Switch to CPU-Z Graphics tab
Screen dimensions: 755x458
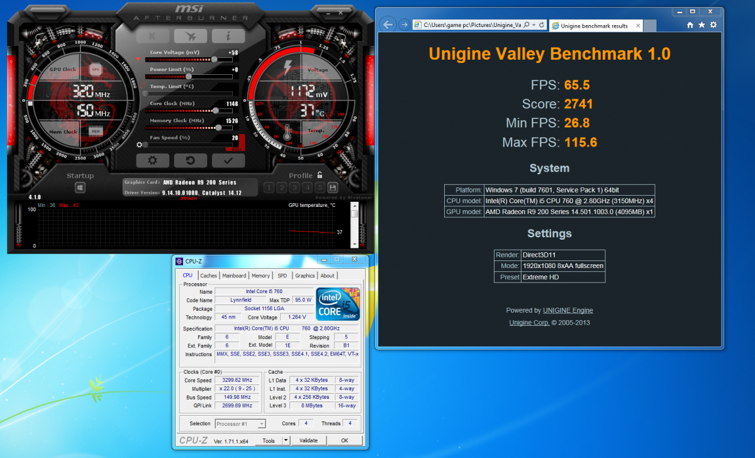coord(305,276)
